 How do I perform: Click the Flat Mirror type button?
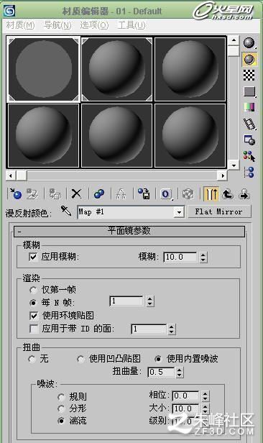[219, 211]
